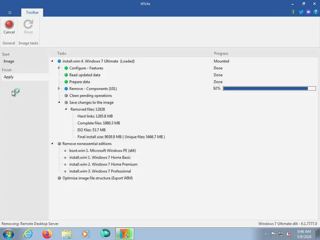The height and width of the screenshot is (240, 320).
Task: Click the "Mounted" progress status text
Action: 222,61
